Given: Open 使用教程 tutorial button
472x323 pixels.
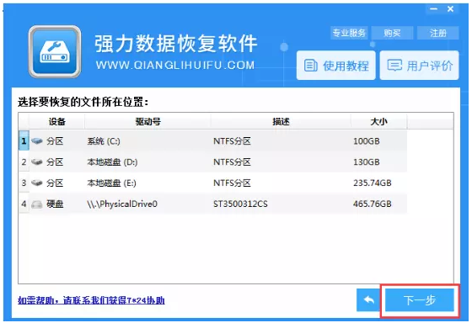Looking at the screenshot, I should click(x=336, y=66).
